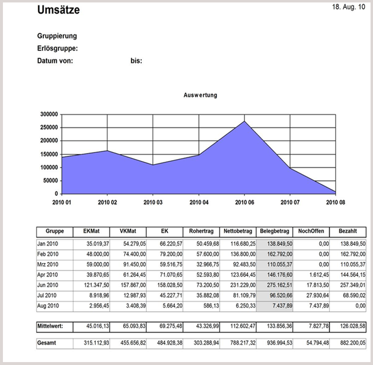373x365 pixels.
Task: Click the "Datum von:" label
Action: (x=55, y=61)
